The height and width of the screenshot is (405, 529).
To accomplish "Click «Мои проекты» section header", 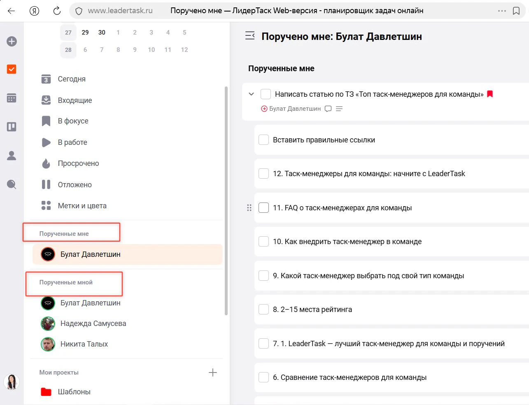I will 59,372.
